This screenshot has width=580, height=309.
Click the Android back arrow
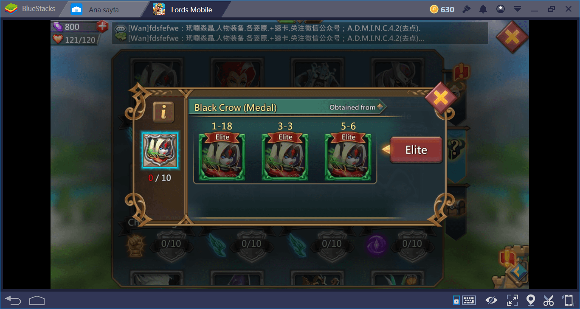click(x=13, y=300)
